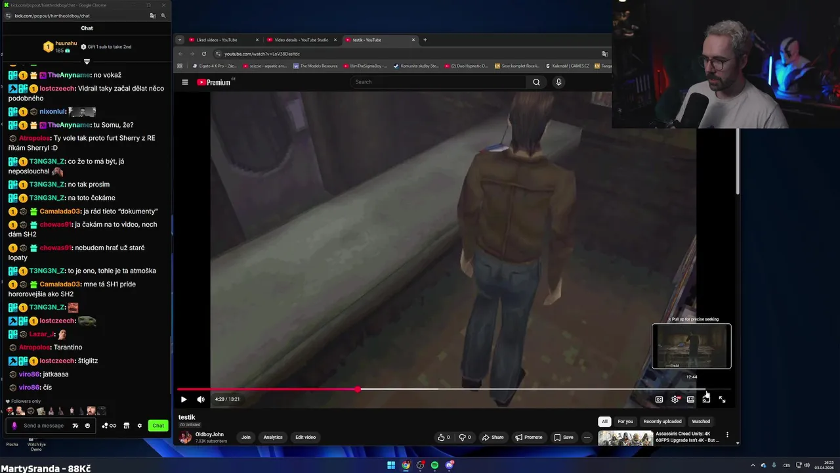Click the red progress scrubber handle
This screenshot has height=473, width=840.
(358, 389)
